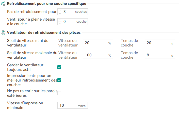
Task: Click 'Refroidissement pour une couche spécifique' heading
Action: [x=46, y=4]
